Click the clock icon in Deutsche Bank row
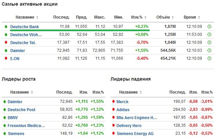Screen dimensions: 216x138 pyautogui.click(x=209, y=27)
